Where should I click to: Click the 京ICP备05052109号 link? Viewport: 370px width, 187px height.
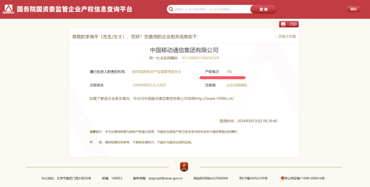253,178
